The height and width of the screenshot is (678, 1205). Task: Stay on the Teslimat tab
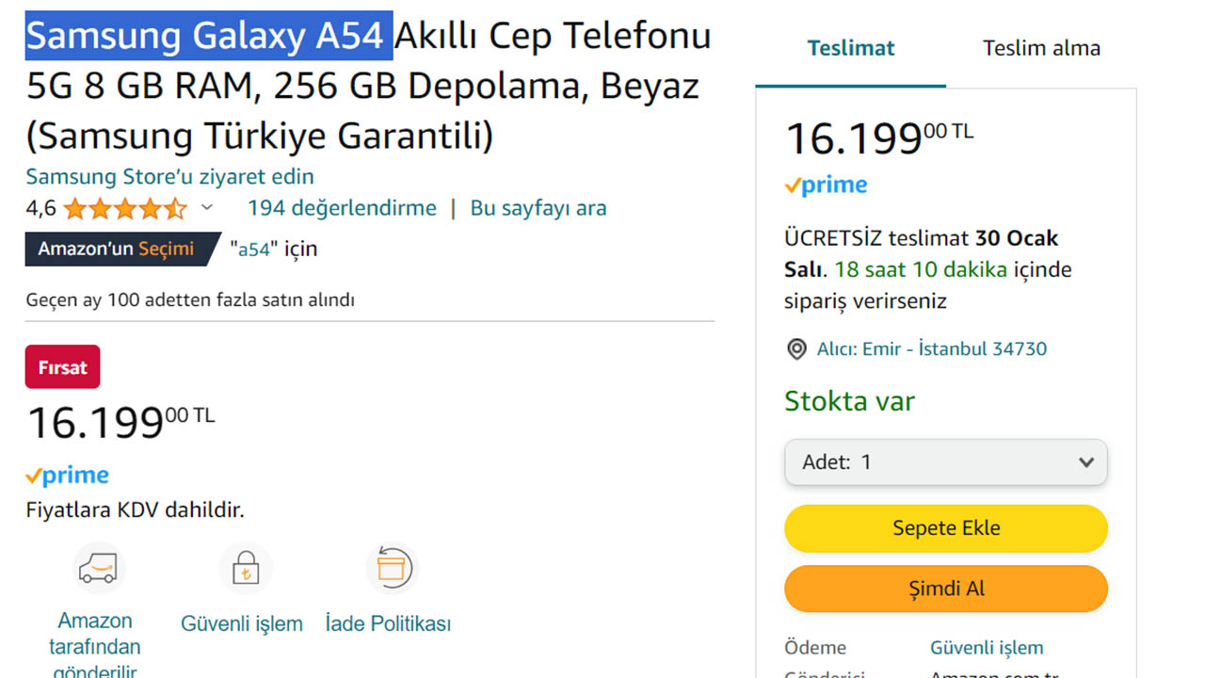[x=850, y=47]
